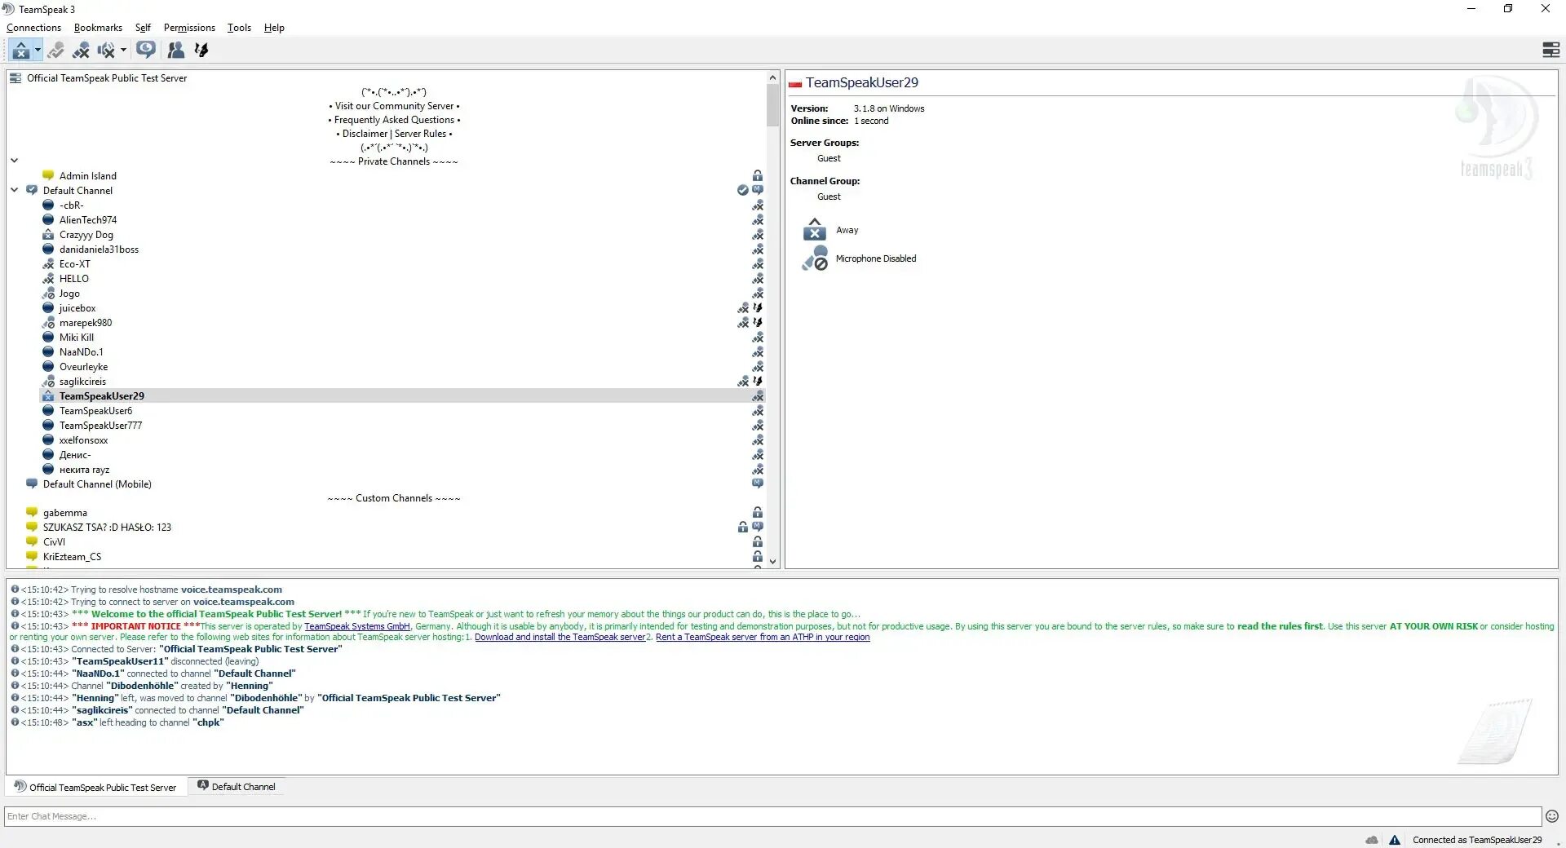Click 'Connected as TeamSpeakUser29' status text
The width and height of the screenshot is (1566, 848).
(x=1477, y=840)
